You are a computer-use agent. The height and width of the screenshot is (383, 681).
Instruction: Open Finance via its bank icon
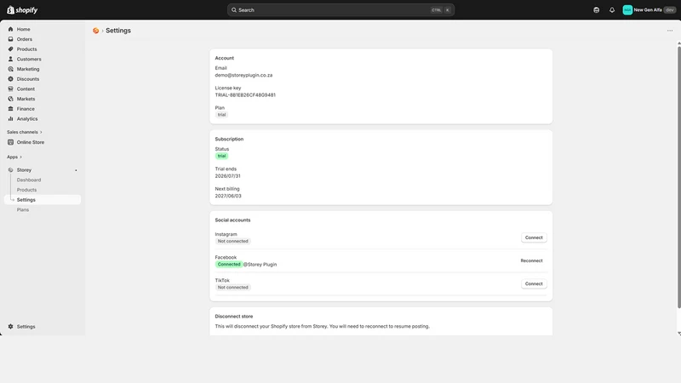[x=10, y=109]
